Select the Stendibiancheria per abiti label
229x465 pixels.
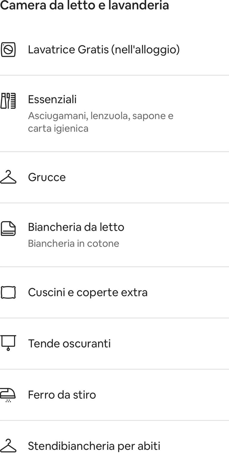94,446
